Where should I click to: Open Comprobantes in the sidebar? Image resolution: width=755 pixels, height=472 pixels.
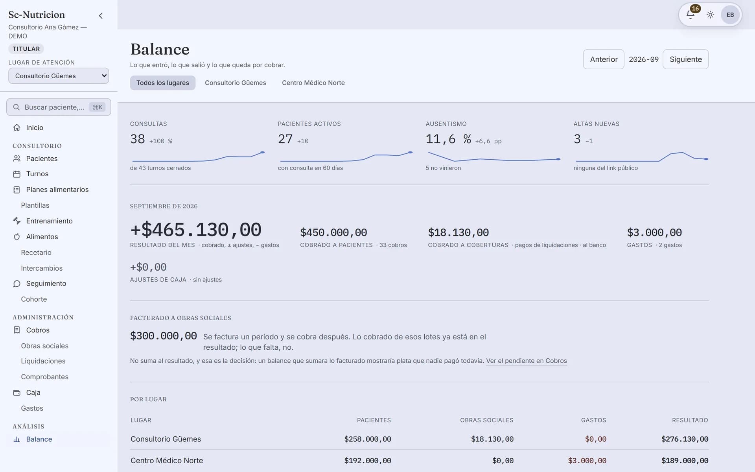point(45,377)
